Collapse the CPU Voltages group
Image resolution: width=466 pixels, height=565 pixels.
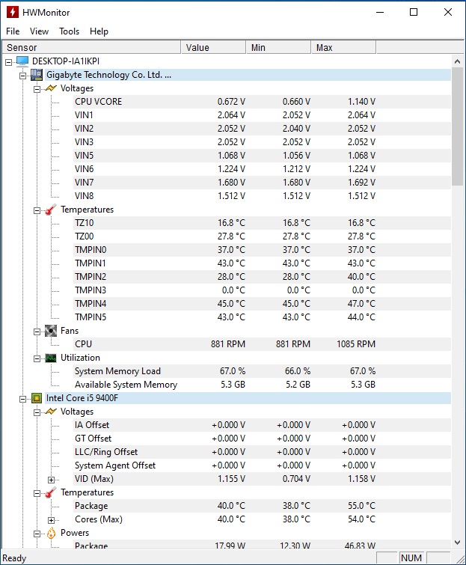[x=37, y=412]
